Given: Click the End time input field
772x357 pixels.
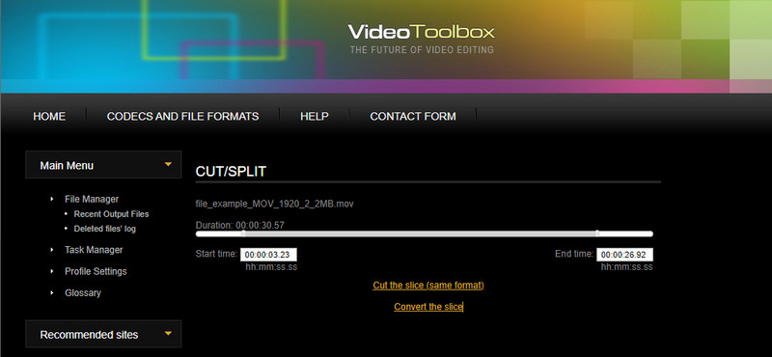Looking at the screenshot, I should point(624,255).
